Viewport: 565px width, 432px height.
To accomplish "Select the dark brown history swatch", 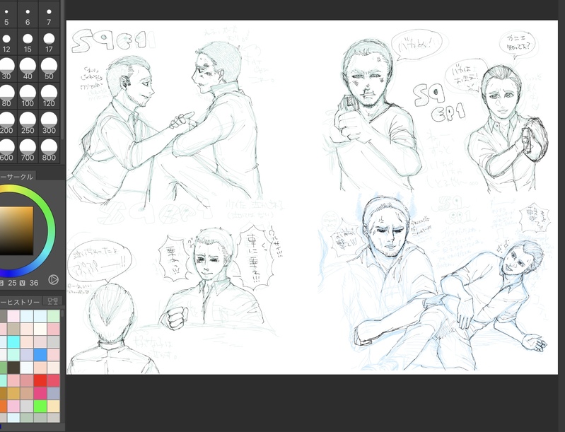I will click(13, 368).
